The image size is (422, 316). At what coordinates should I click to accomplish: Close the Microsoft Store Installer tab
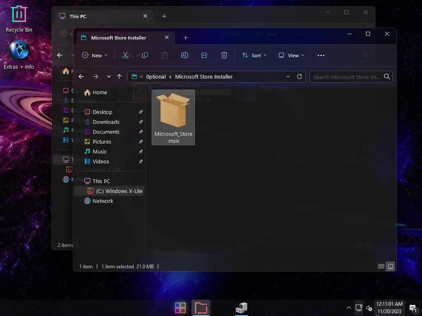(x=166, y=37)
